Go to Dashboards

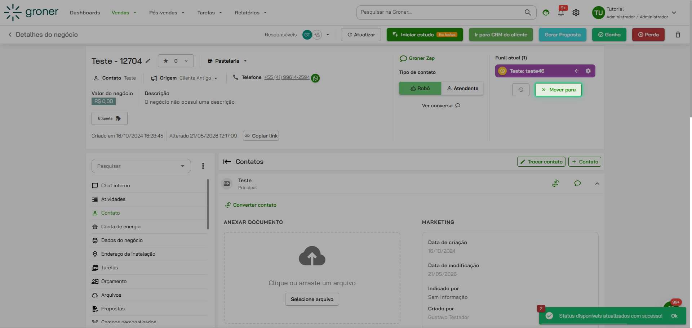tap(85, 13)
